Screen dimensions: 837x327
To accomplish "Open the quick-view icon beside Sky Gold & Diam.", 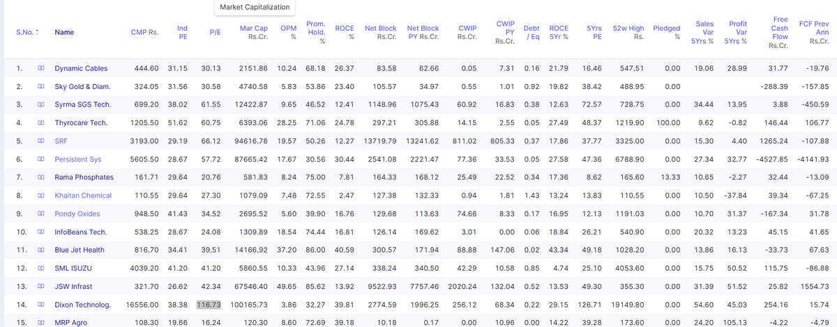I will point(40,86).
